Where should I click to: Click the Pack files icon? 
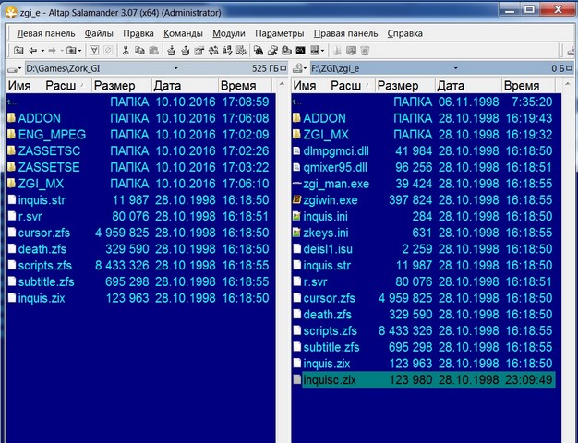pos(171,51)
